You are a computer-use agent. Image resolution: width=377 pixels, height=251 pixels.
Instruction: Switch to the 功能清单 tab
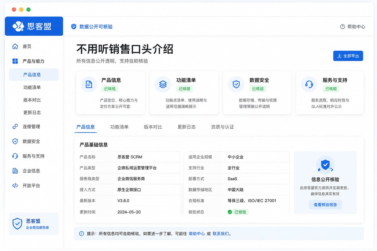point(119,127)
